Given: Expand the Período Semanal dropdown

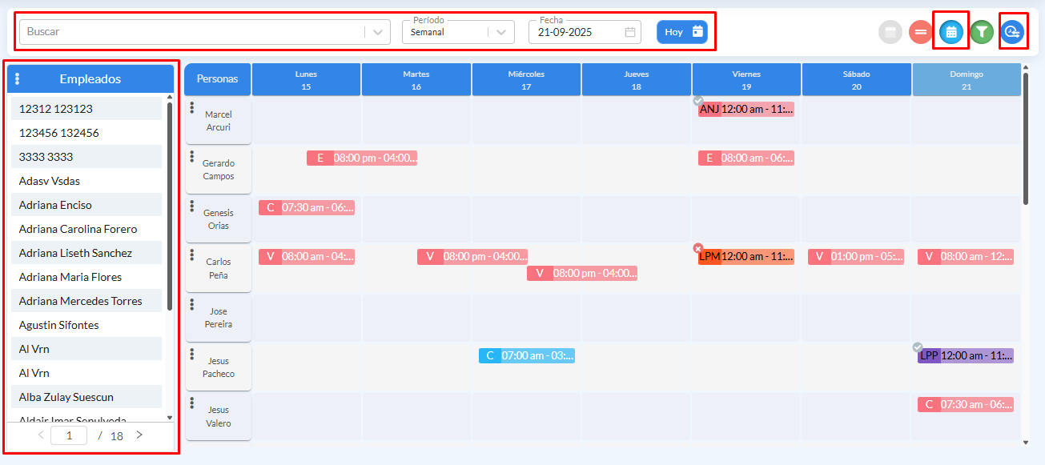Looking at the screenshot, I should [x=500, y=32].
